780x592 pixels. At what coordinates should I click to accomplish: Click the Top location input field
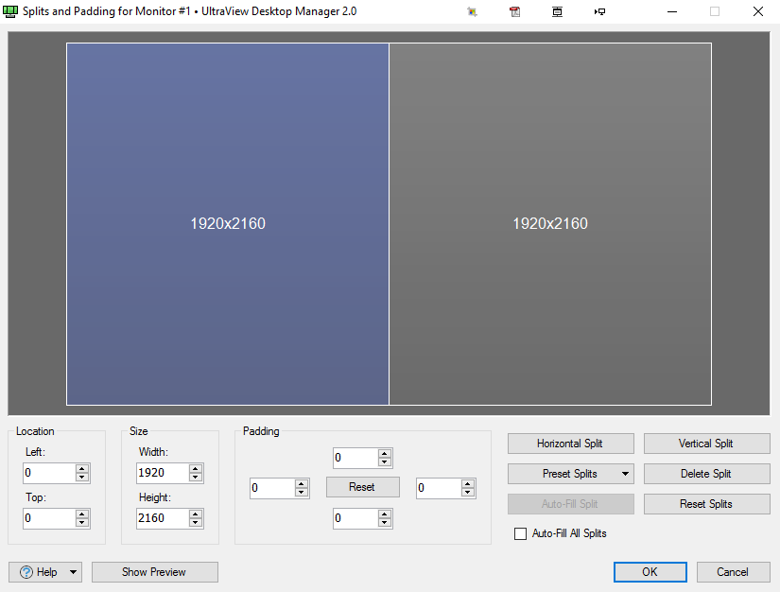pyautogui.click(x=47, y=518)
